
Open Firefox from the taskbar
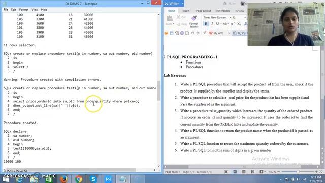pos(64,179)
